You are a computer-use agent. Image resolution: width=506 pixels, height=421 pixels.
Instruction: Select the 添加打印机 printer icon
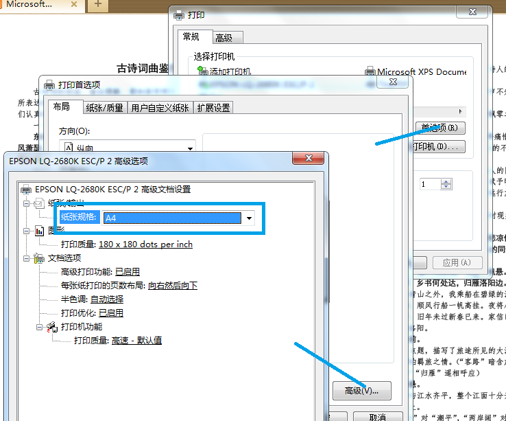tap(202, 71)
